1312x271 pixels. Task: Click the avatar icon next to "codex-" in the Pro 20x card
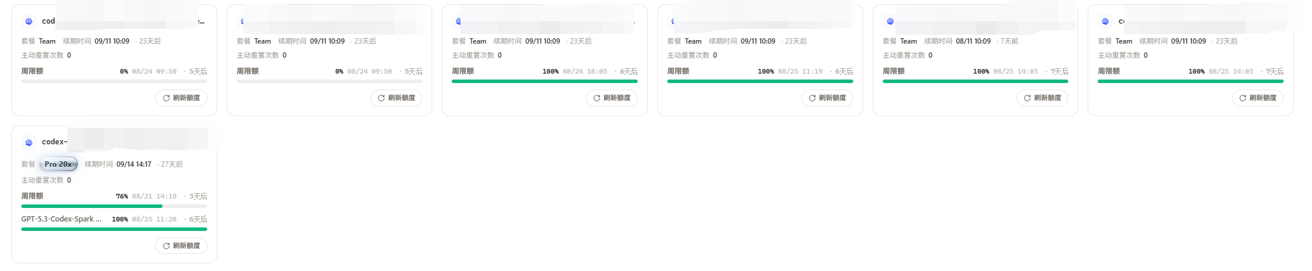pos(29,142)
